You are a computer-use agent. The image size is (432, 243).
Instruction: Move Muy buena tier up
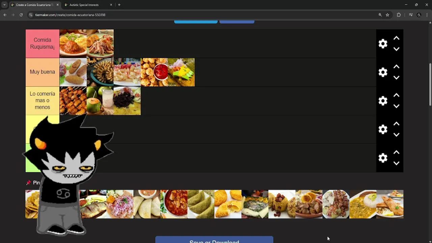396,67
